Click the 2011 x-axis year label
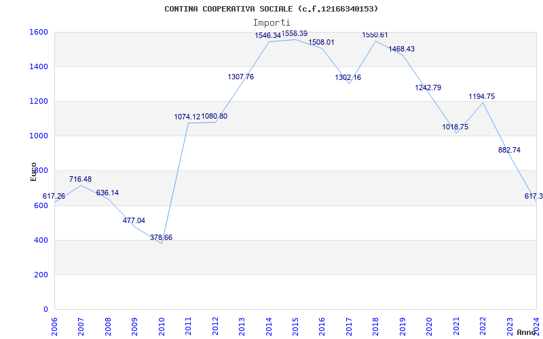Image resolution: width=543 pixels, height=339 pixels. 188,327
